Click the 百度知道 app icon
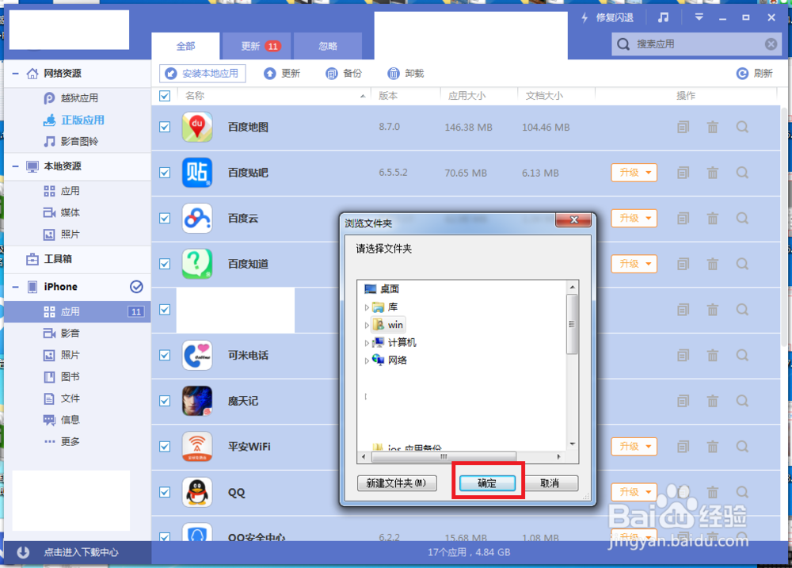 [197, 264]
